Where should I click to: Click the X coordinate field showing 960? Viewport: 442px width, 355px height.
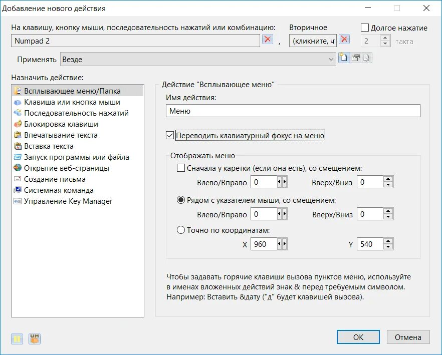point(264,244)
